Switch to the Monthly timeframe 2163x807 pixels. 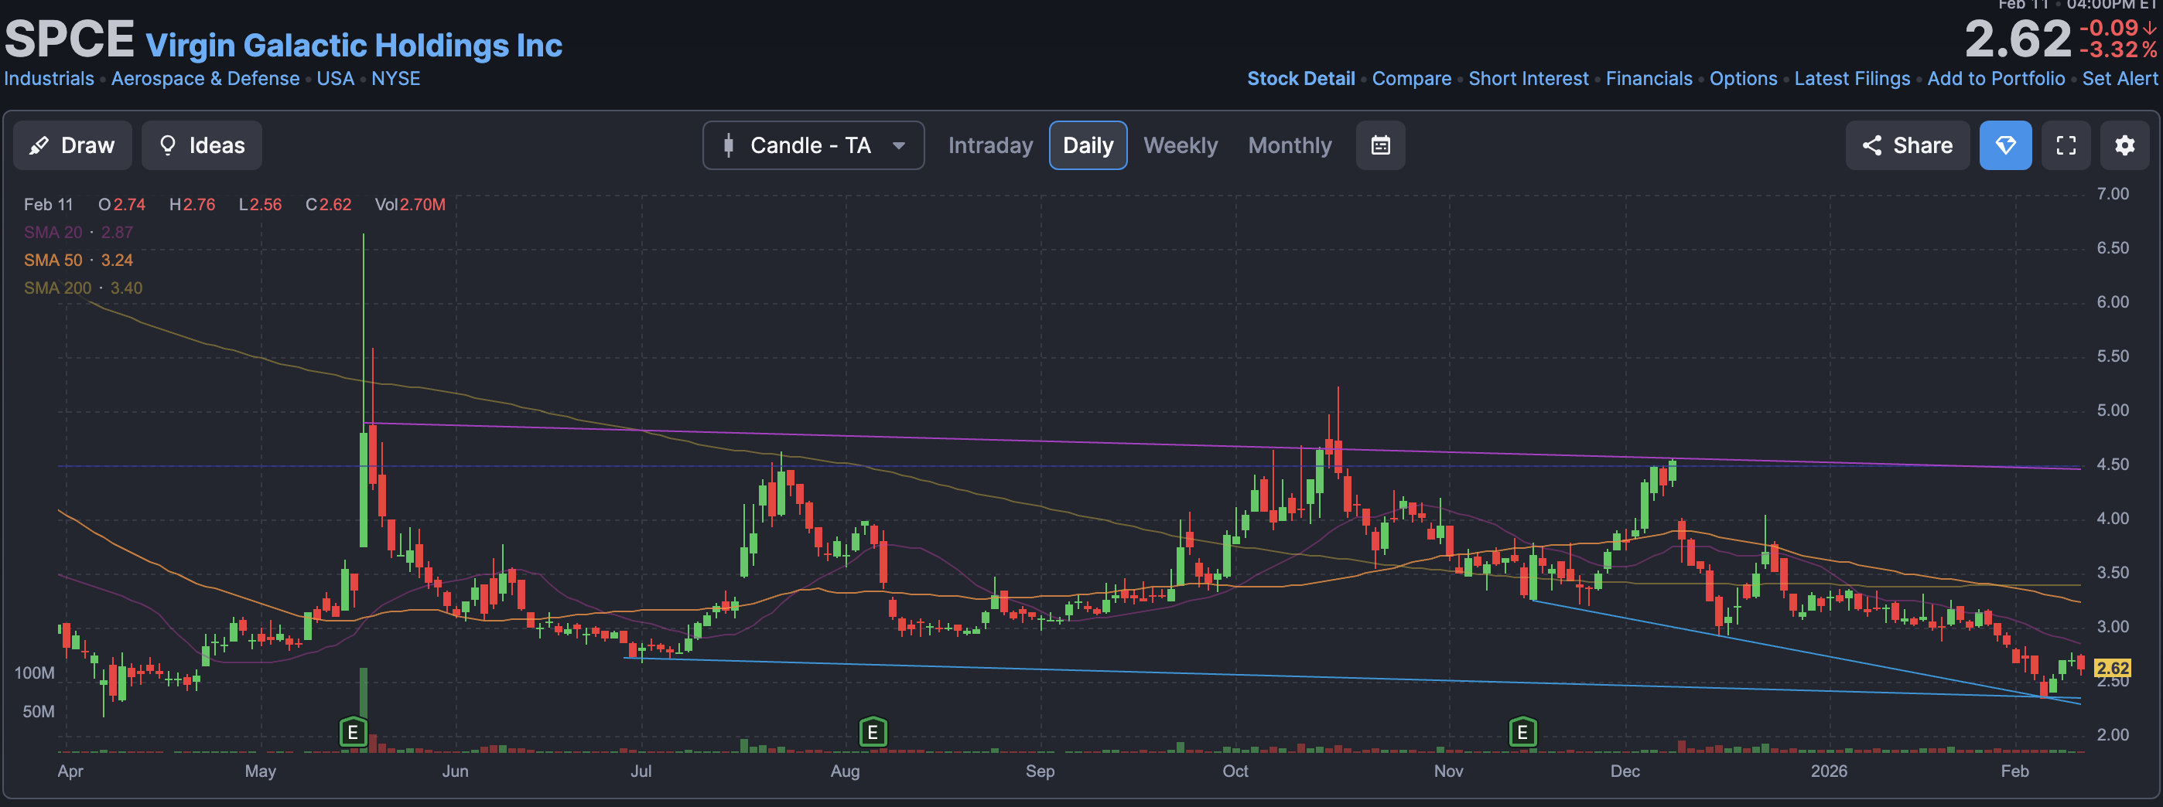pyautogui.click(x=1289, y=145)
